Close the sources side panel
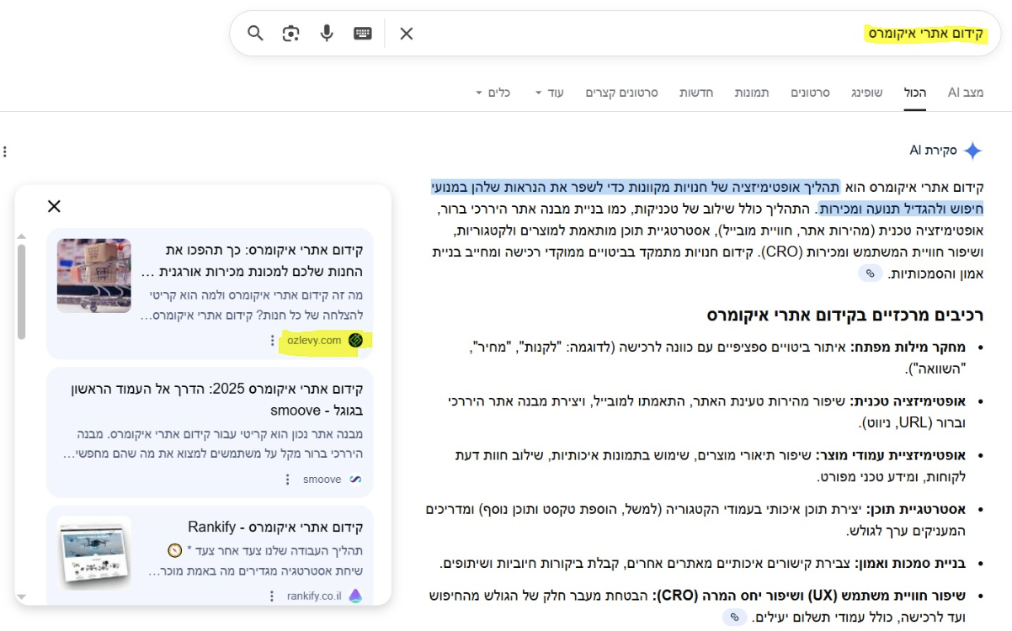This screenshot has height=631, width=1012. tap(54, 206)
